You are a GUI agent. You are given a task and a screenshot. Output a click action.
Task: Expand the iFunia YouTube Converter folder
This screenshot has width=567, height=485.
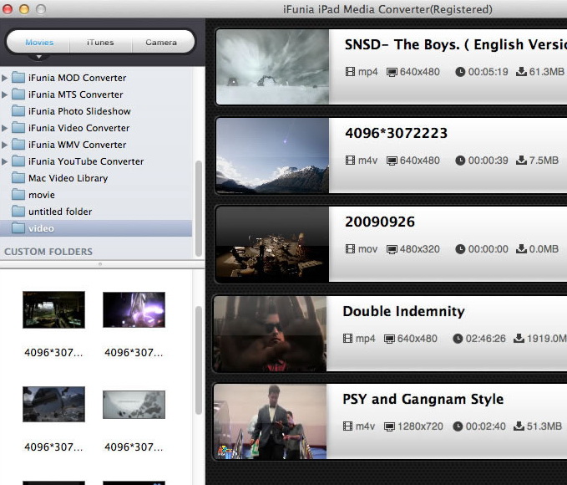pyautogui.click(x=4, y=161)
